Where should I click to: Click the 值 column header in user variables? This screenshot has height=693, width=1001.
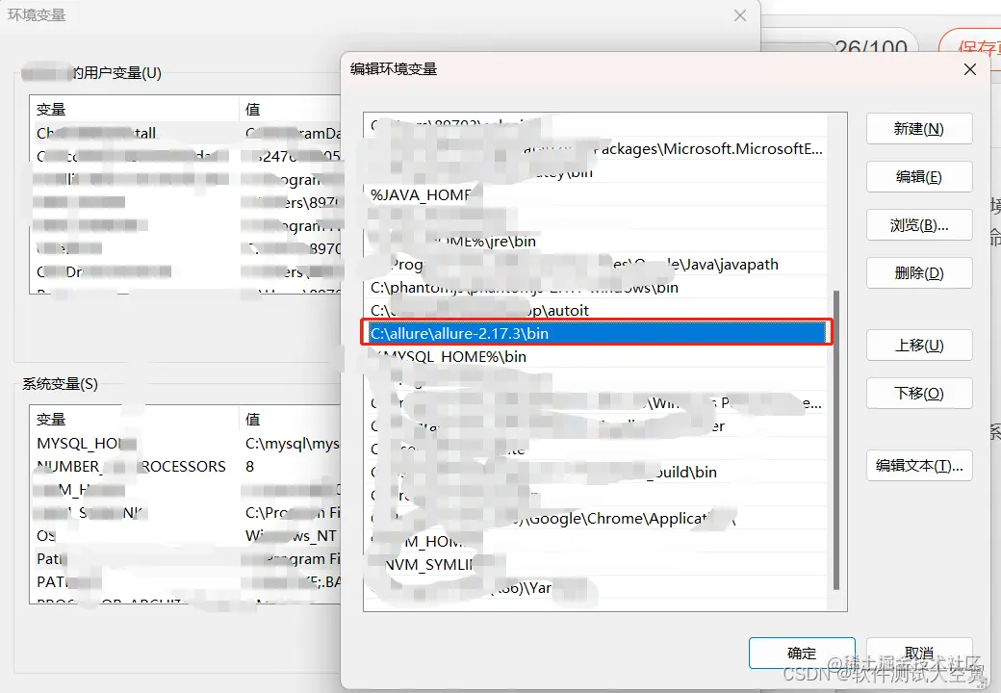290,109
